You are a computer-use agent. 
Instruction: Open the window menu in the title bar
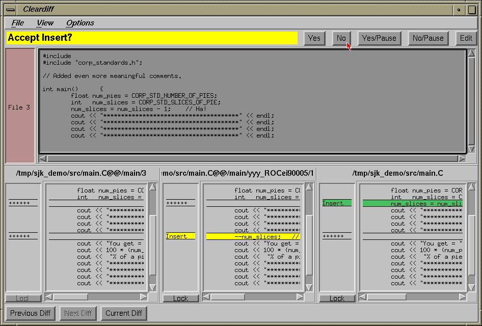pos(10,9)
